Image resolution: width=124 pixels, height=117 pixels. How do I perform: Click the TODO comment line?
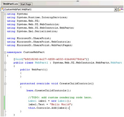pyautogui.click(x=60, y=97)
